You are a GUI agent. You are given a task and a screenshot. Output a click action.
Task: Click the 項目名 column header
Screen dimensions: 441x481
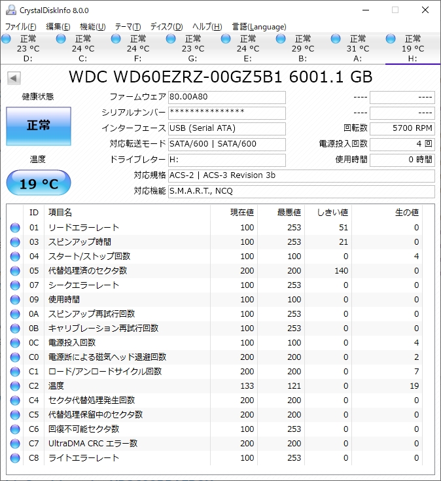click(x=128, y=212)
